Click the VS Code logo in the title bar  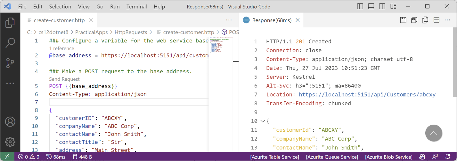pyautogui.click(x=7, y=6)
